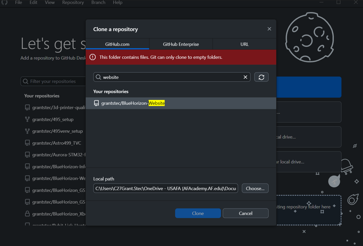Clear the website search text

click(x=245, y=77)
